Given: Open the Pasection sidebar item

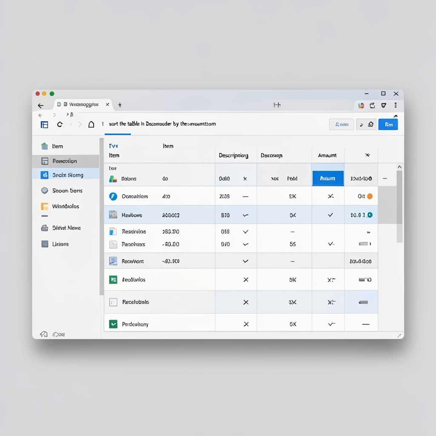Looking at the screenshot, I should pos(66,161).
